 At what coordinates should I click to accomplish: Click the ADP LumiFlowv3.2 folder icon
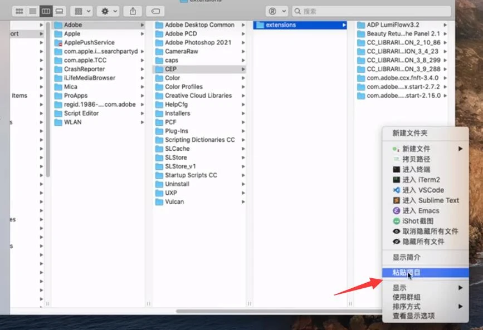coord(361,25)
